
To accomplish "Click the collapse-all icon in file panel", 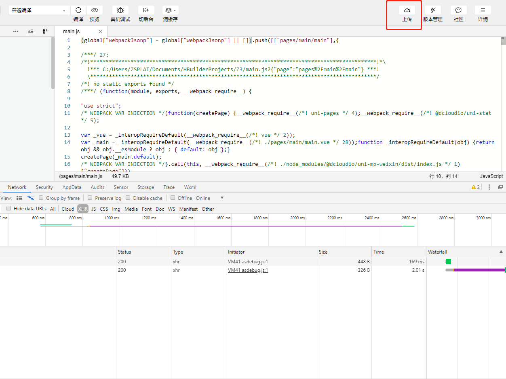I will tap(31, 31).
